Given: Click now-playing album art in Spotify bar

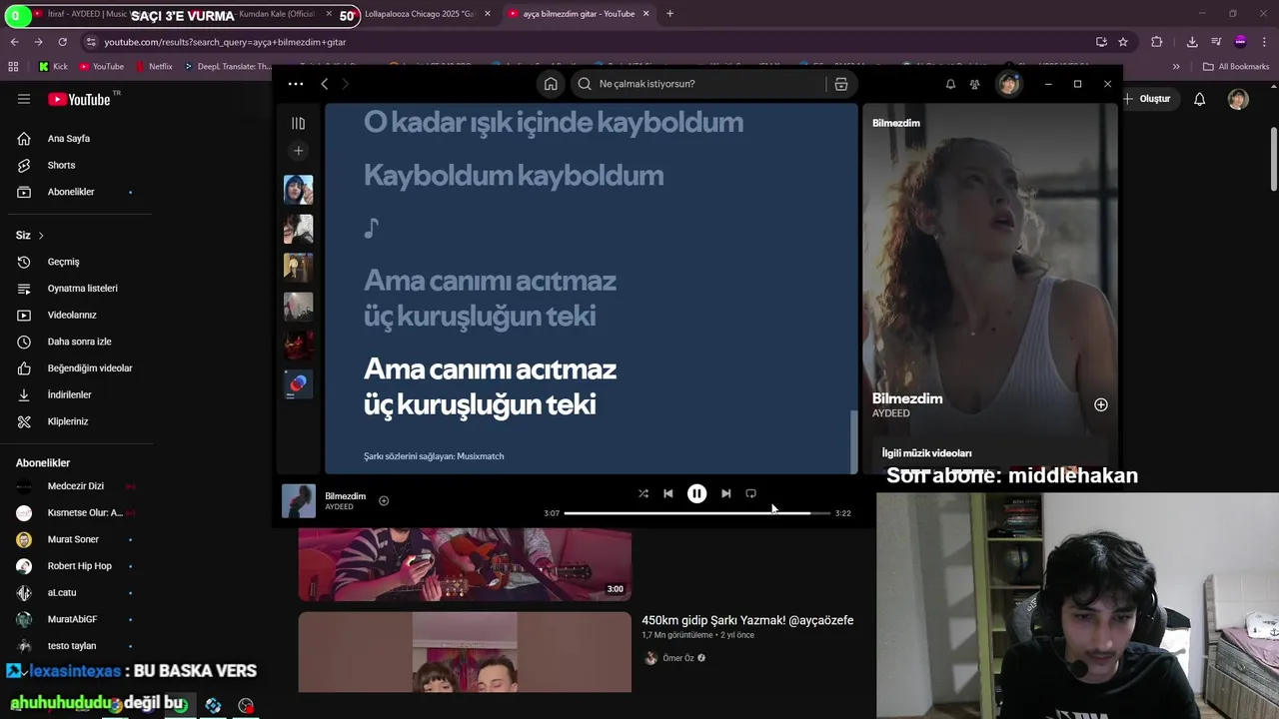Looking at the screenshot, I should pyautogui.click(x=298, y=501).
